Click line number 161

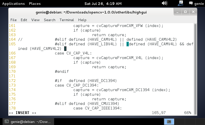click(12, 26)
